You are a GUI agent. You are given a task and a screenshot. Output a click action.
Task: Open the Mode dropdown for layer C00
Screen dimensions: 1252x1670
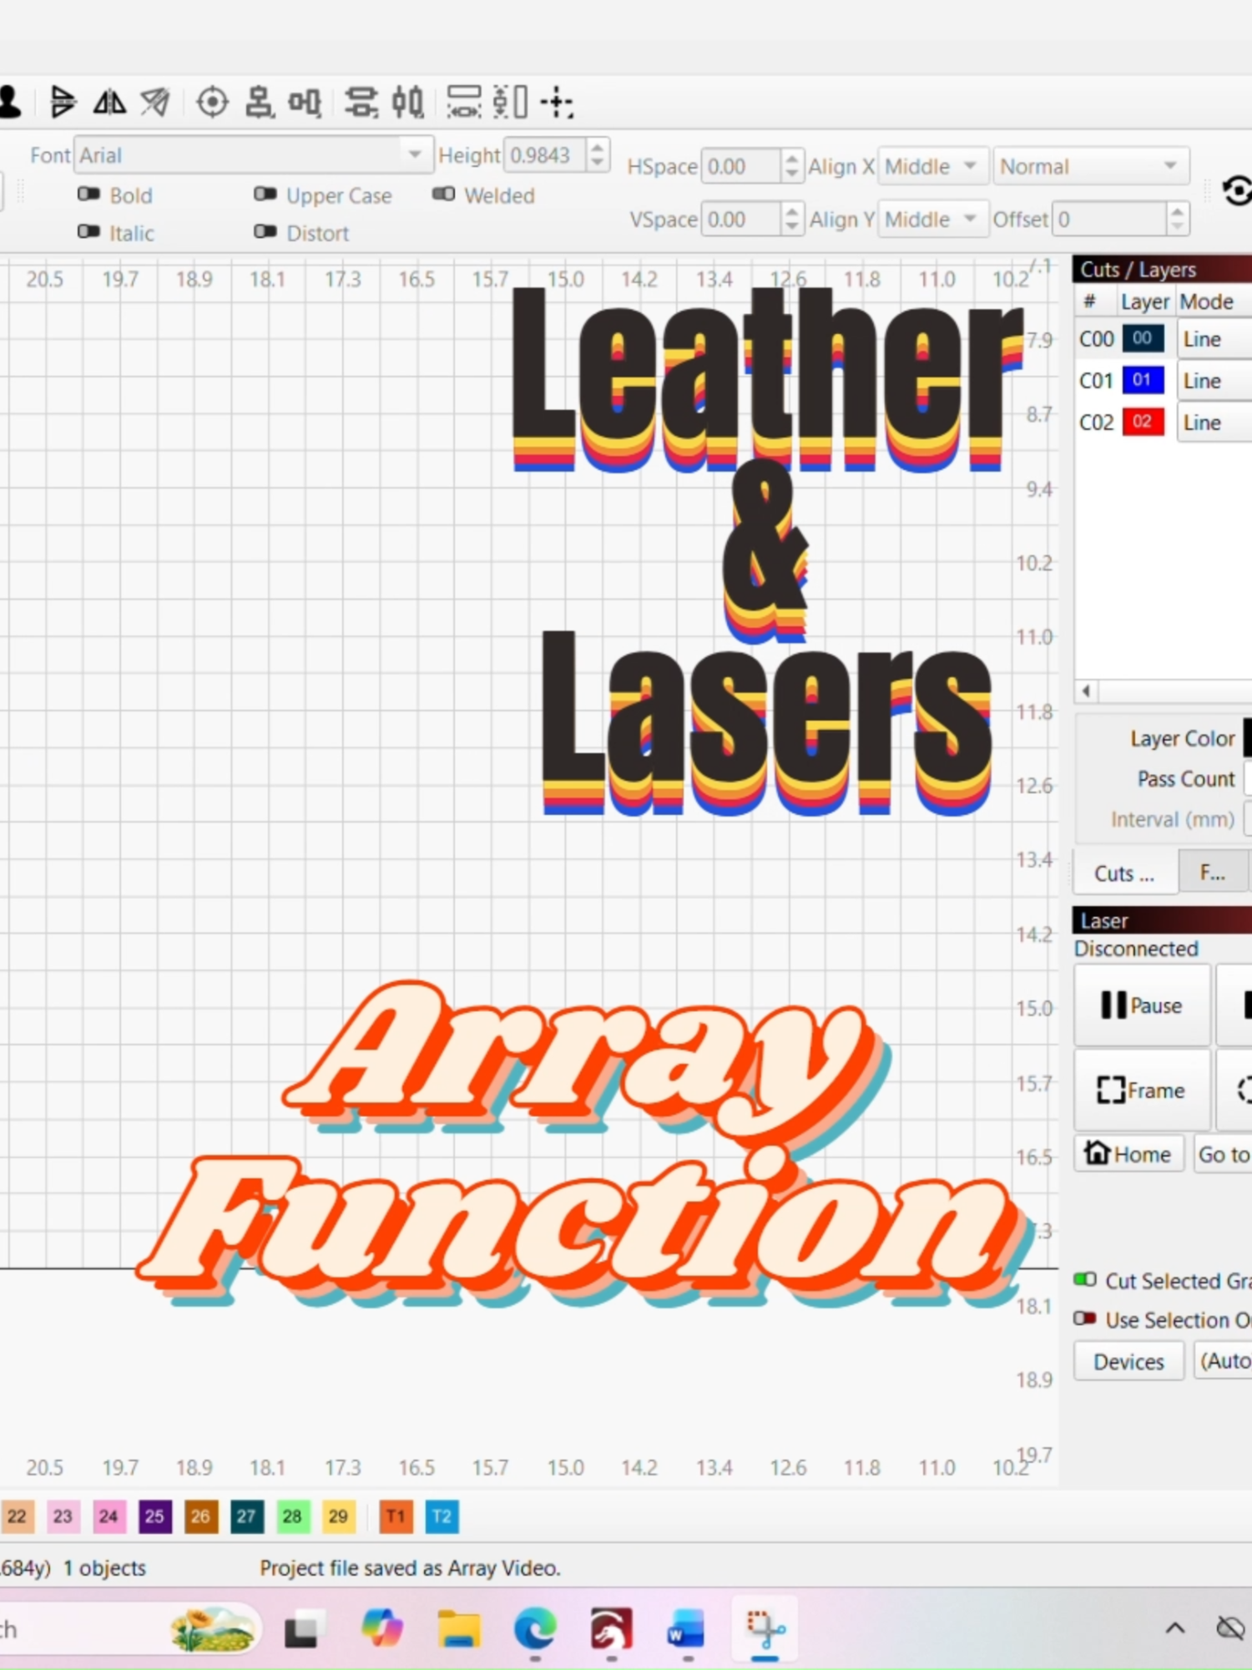coord(1214,339)
